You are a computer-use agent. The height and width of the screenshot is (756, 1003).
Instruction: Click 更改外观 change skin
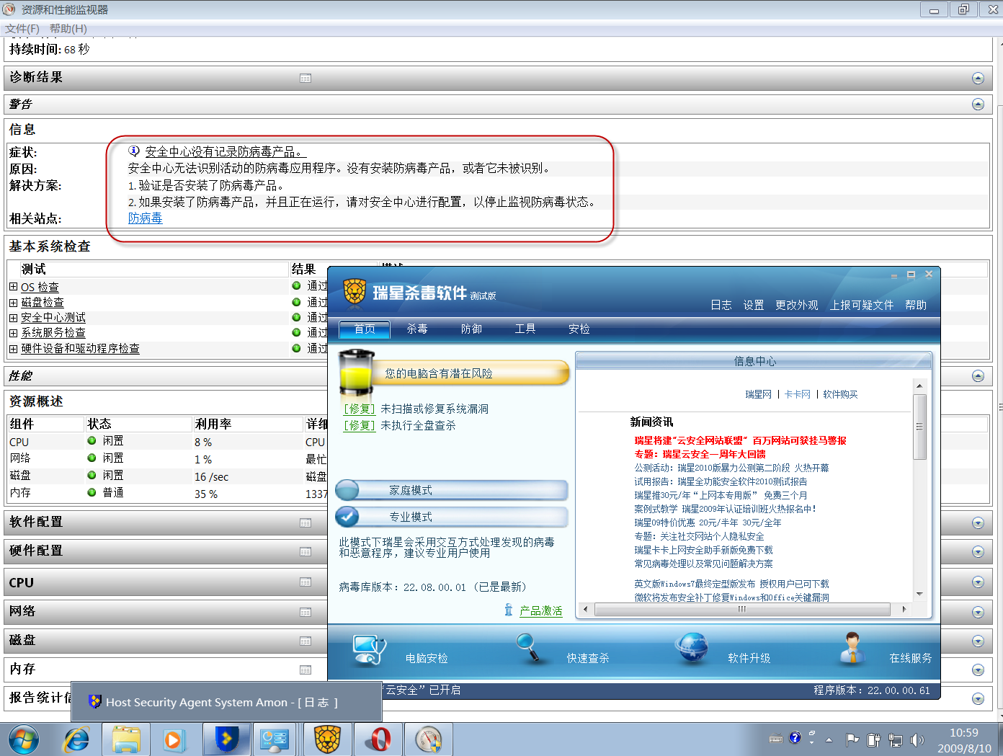(x=797, y=305)
